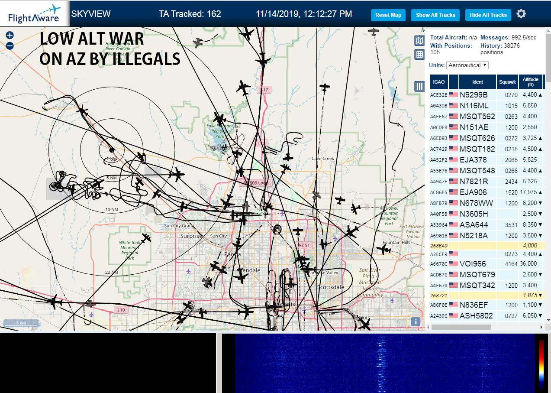The image size is (551, 393).
Task: Click the I 17 highway shield
Action: pos(263,90)
